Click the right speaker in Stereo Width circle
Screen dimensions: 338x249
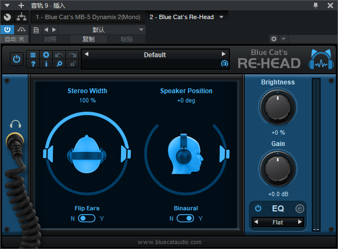tap(126, 154)
